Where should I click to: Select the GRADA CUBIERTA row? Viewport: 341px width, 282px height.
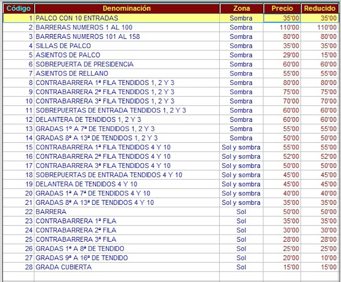coord(64,267)
